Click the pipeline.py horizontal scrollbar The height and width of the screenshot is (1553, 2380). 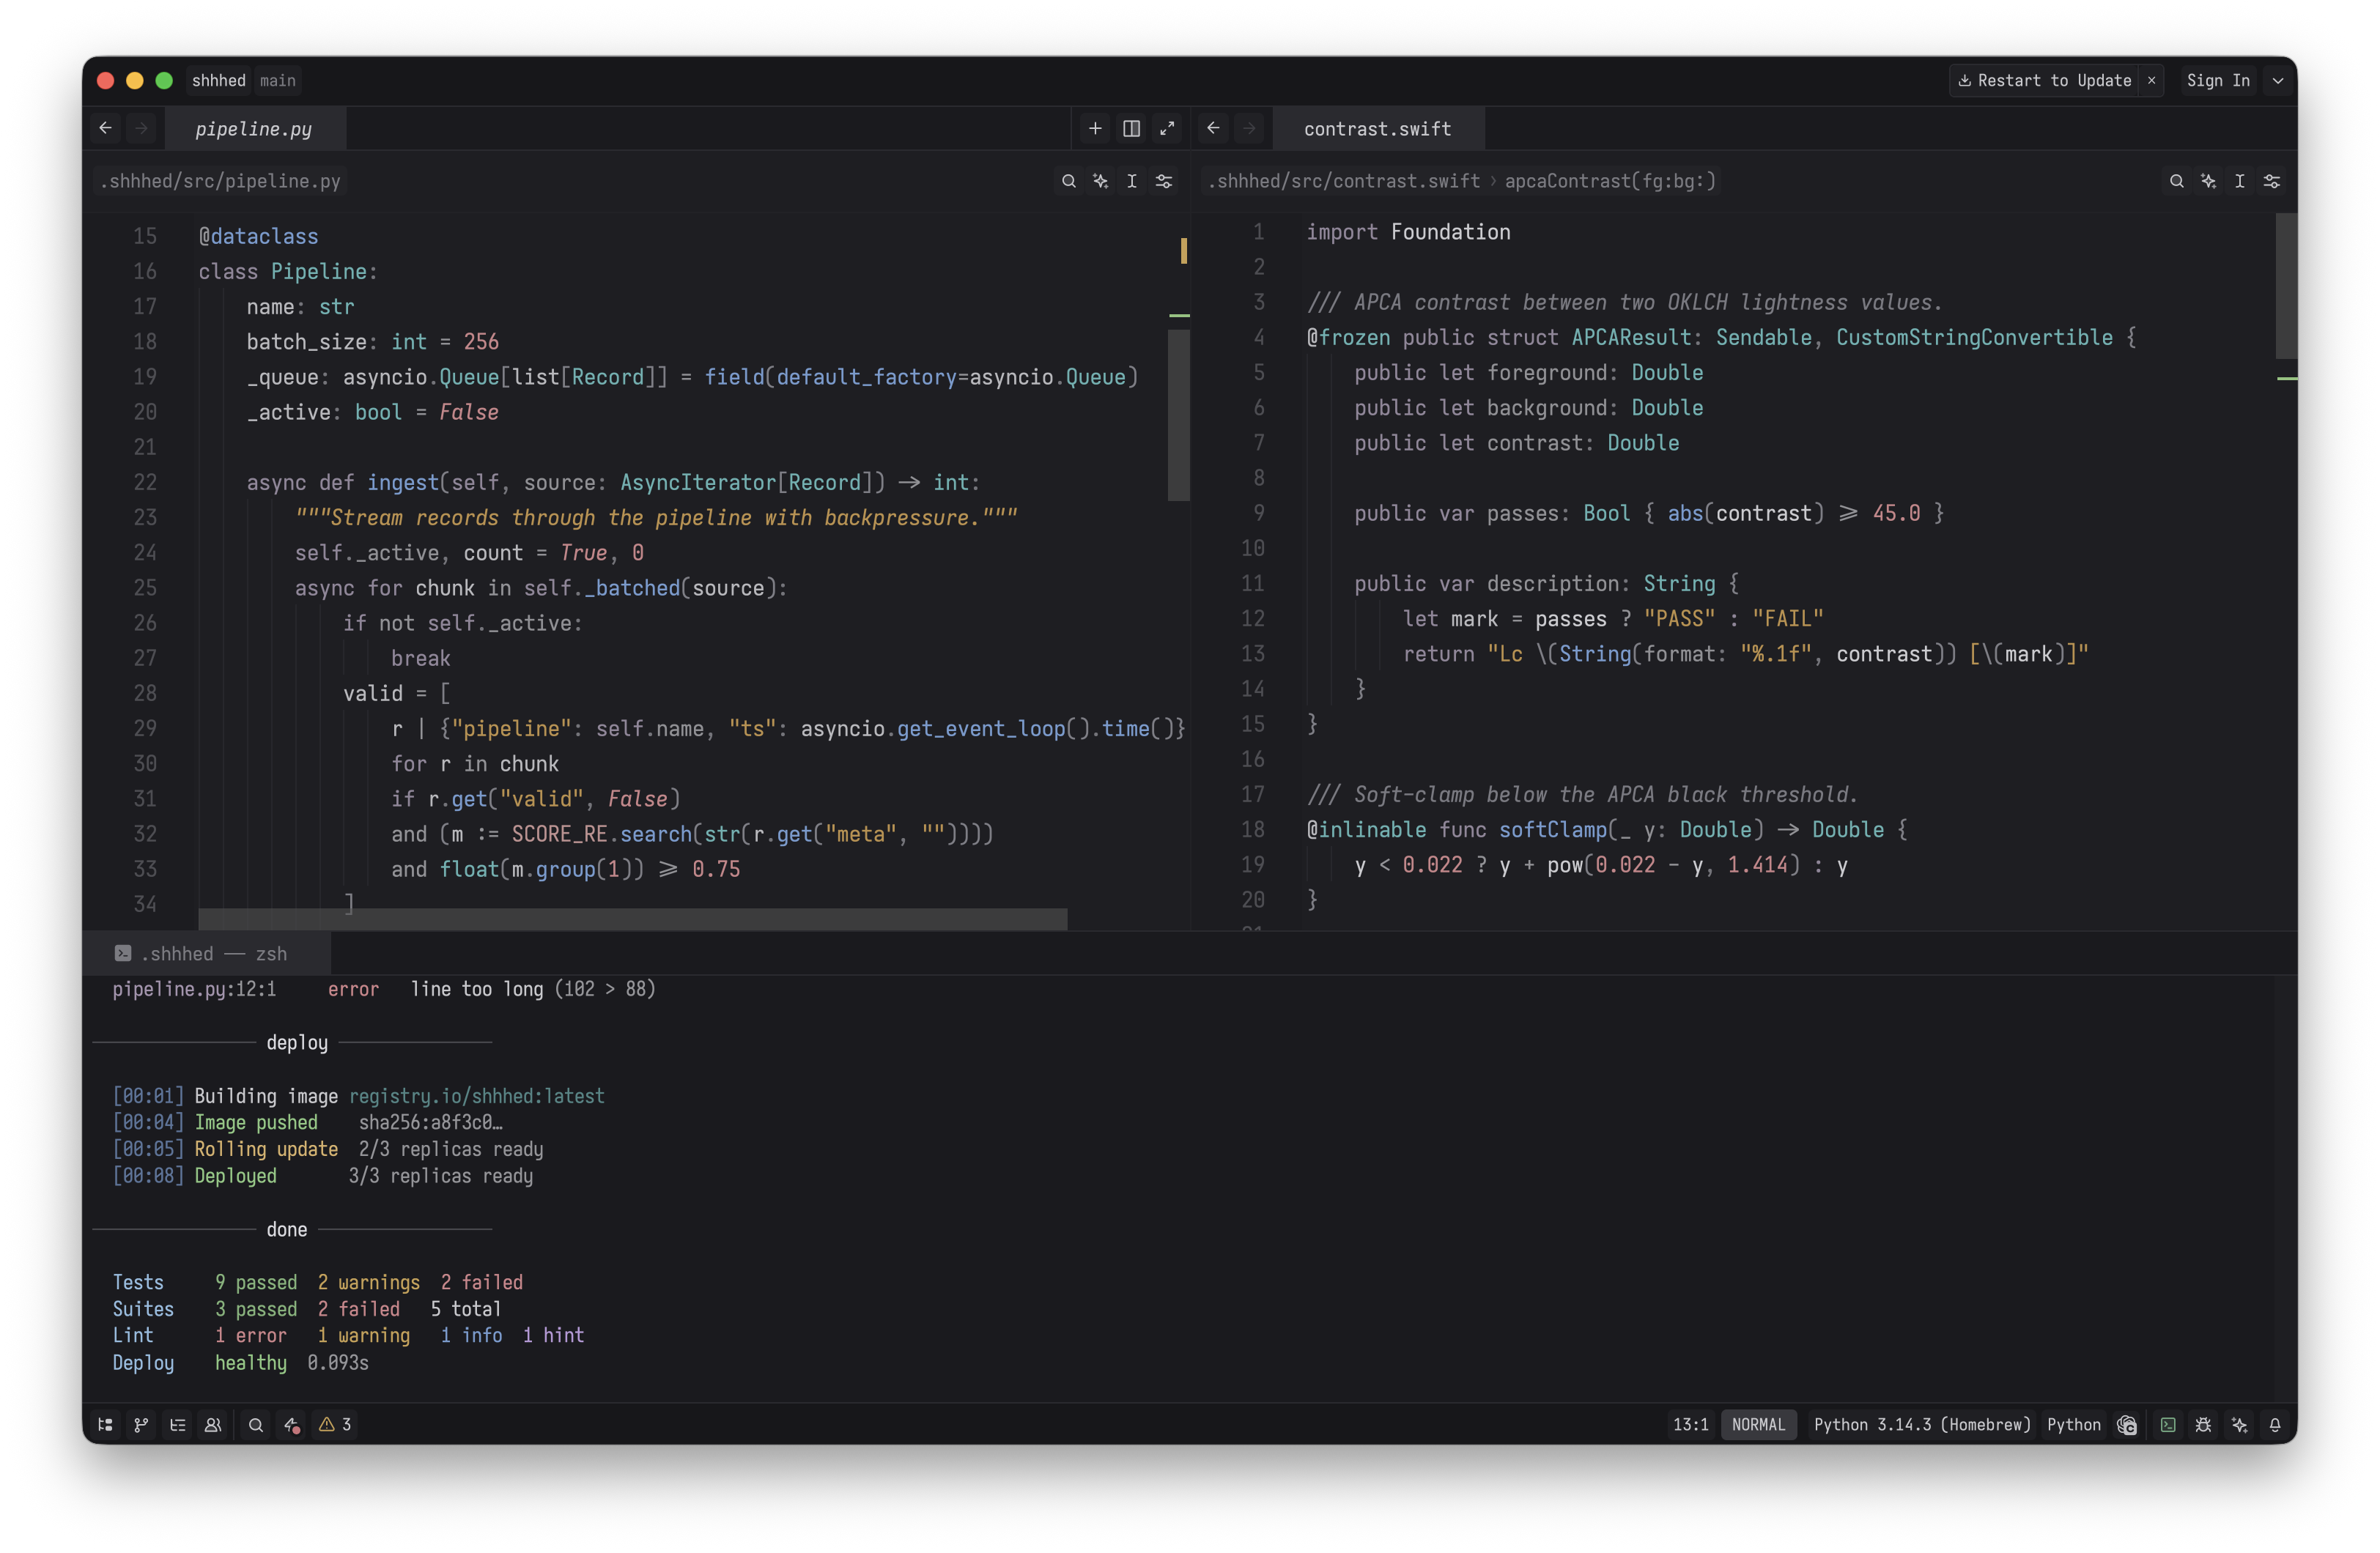point(633,919)
